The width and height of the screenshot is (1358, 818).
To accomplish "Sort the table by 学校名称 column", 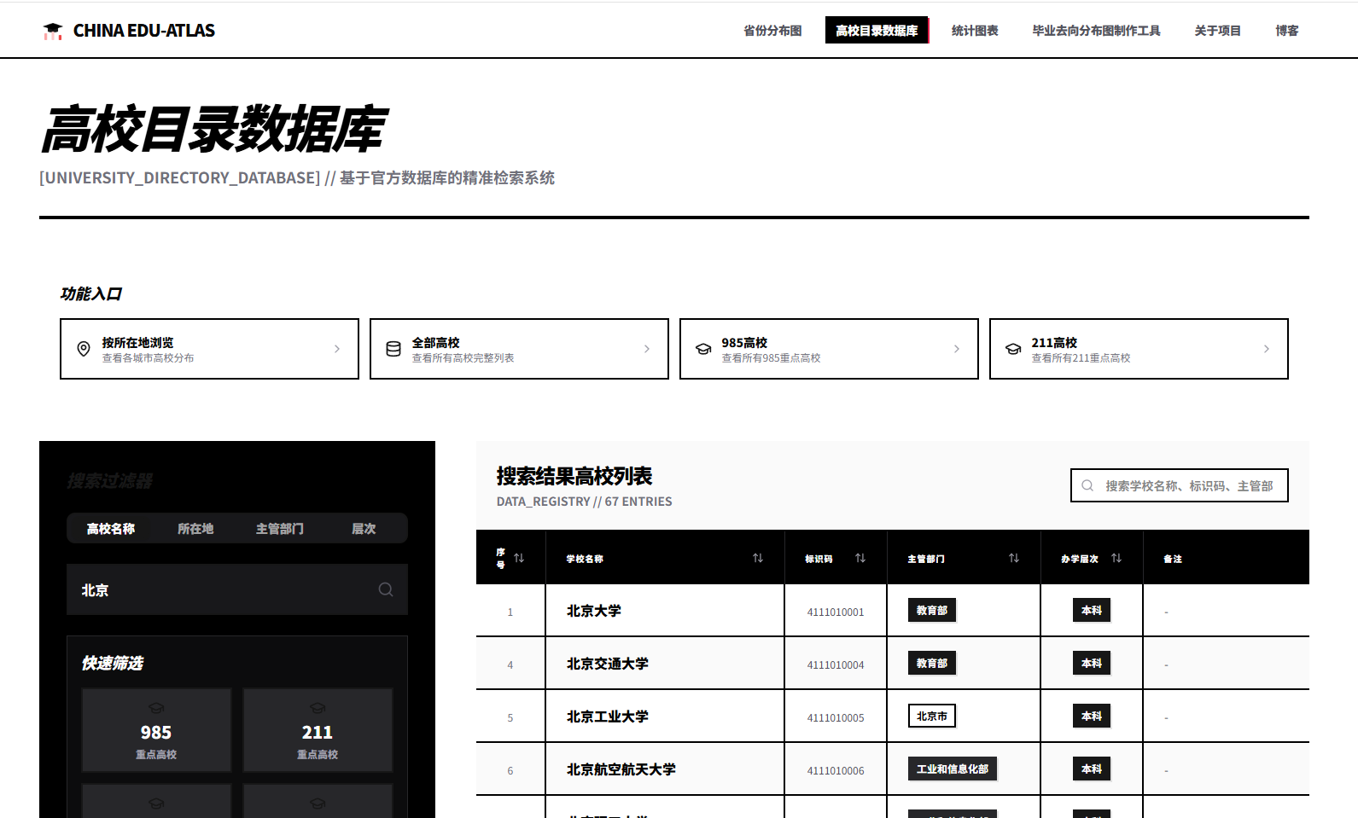I will point(757,558).
